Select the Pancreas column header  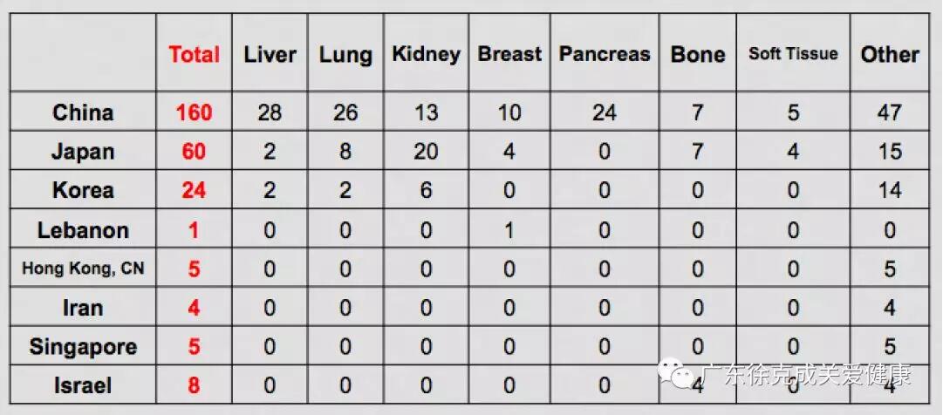605,54
